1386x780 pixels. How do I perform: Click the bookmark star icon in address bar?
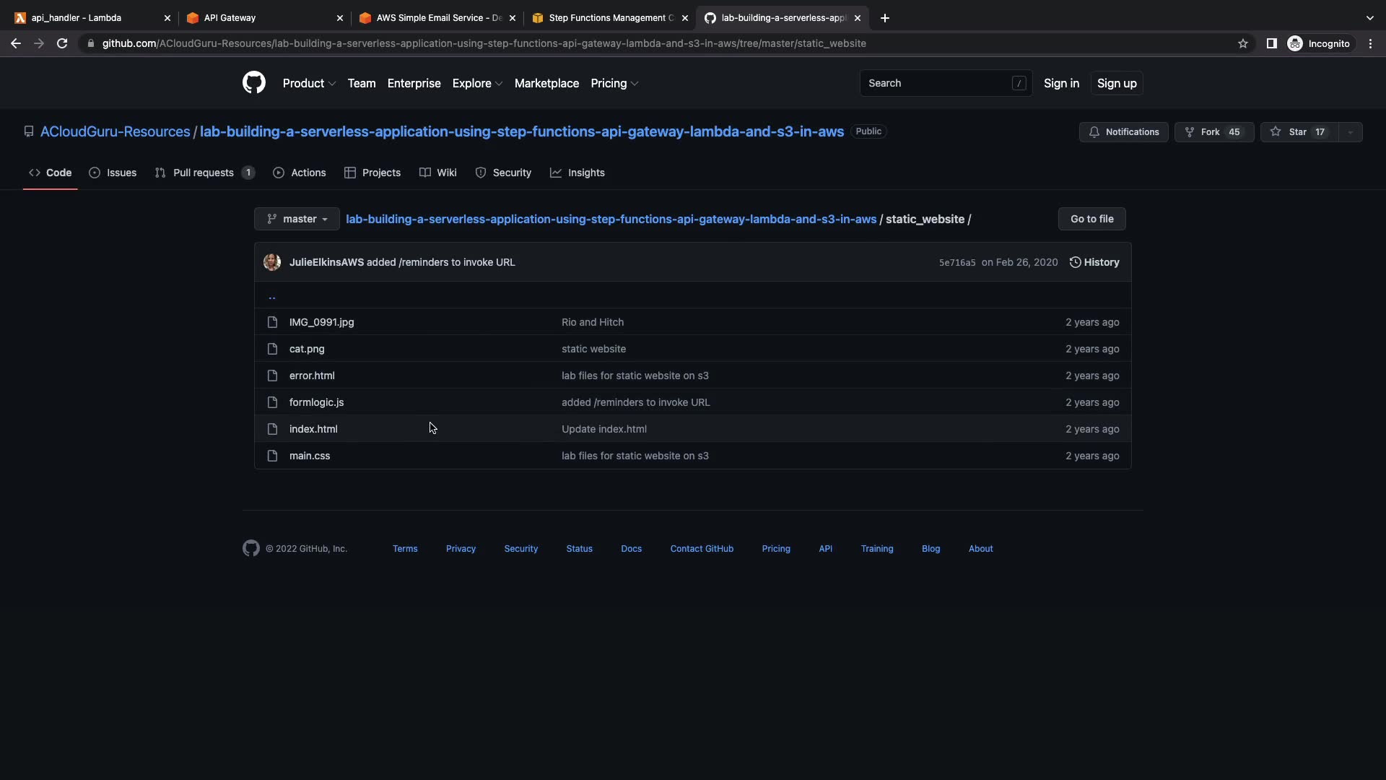(x=1243, y=43)
